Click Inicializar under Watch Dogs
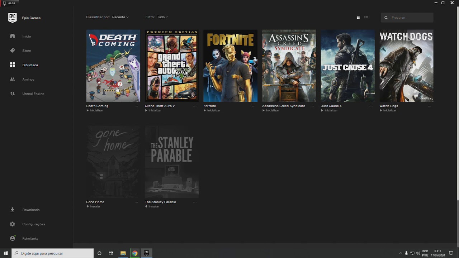The image size is (459, 258). (388, 110)
